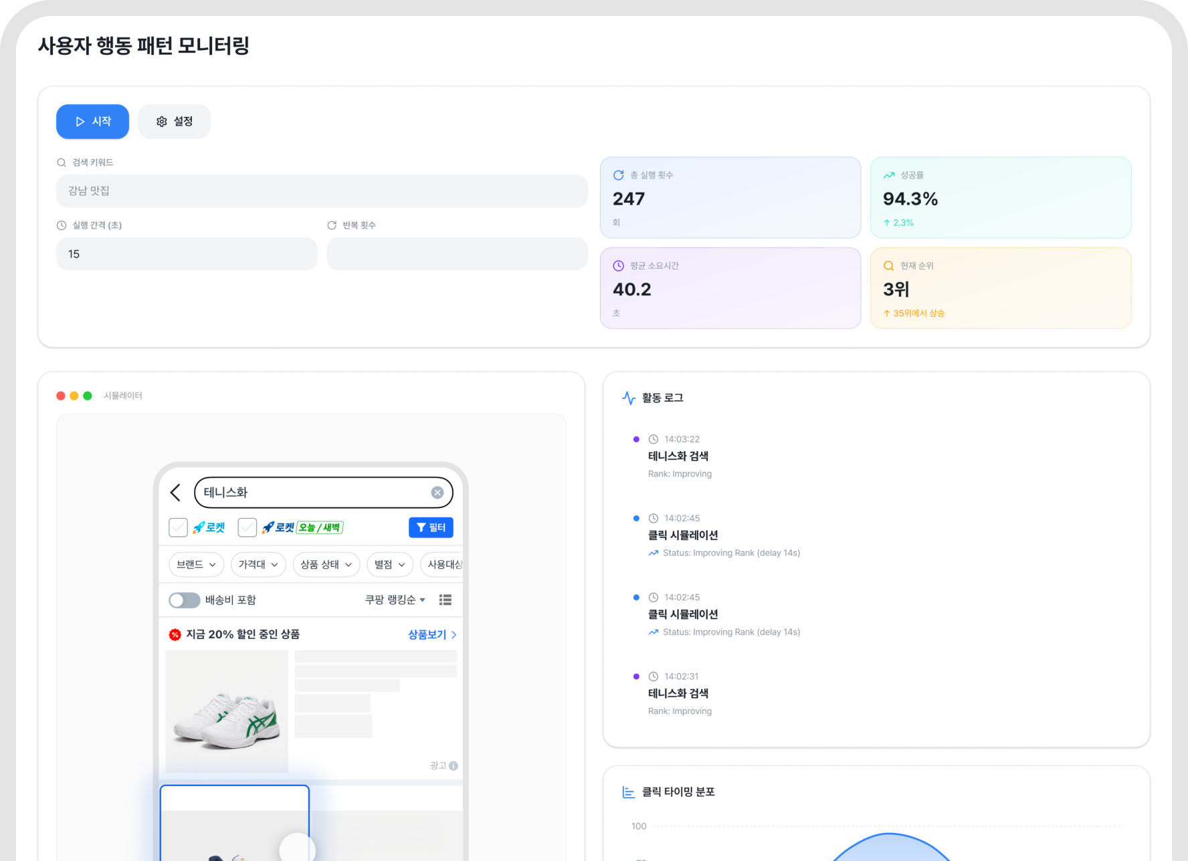Click the activity pulse icon next to 활동 로그
The width and height of the screenshot is (1188, 861).
click(x=628, y=398)
